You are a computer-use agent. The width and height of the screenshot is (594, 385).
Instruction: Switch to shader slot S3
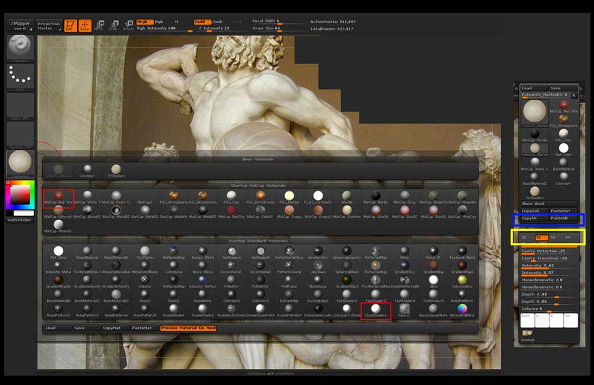[x=552, y=238]
